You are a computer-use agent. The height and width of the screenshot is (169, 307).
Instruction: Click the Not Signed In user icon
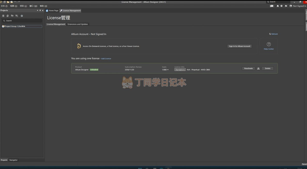291,6
